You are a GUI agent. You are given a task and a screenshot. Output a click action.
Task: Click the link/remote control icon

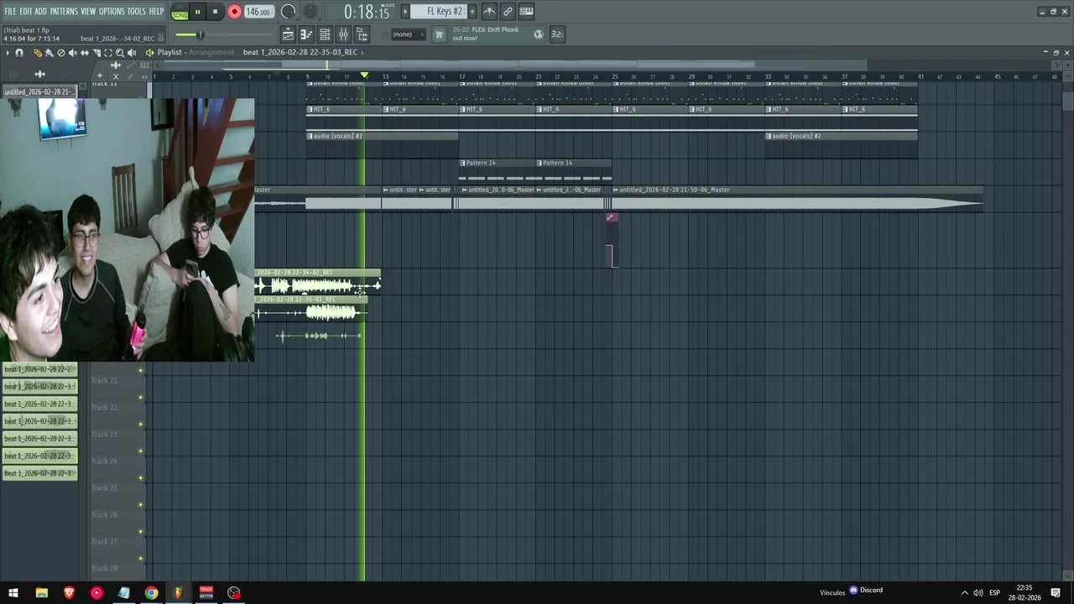pyautogui.click(x=508, y=11)
